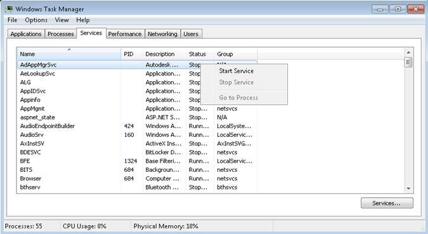The width and height of the screenshot is (428, 234).
Task: Click the services list scrollbar thumb
Action: (408, 63)
